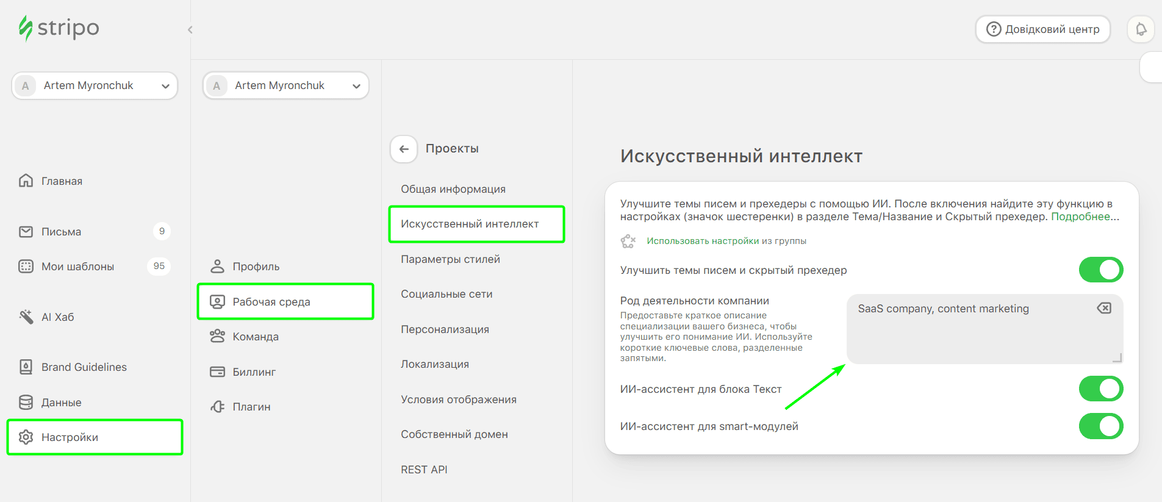Click the Плагин plugin icon
Image resolution: width=1162 pixels, height=502 pixels.
point(217,406)
